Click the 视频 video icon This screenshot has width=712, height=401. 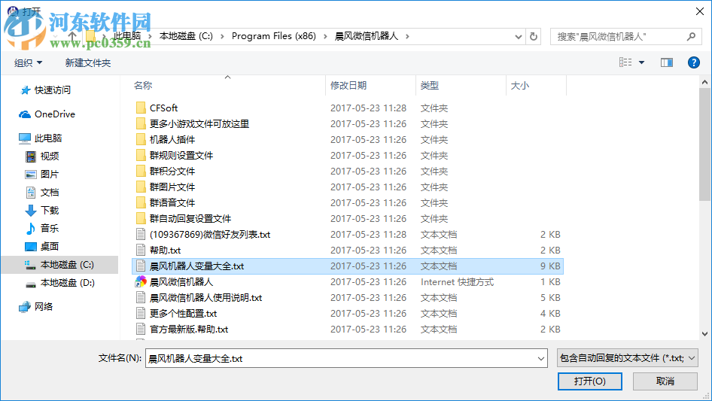tap(30, 156)
